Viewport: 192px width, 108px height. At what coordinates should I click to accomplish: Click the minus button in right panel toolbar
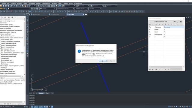[x=175, y=24]
